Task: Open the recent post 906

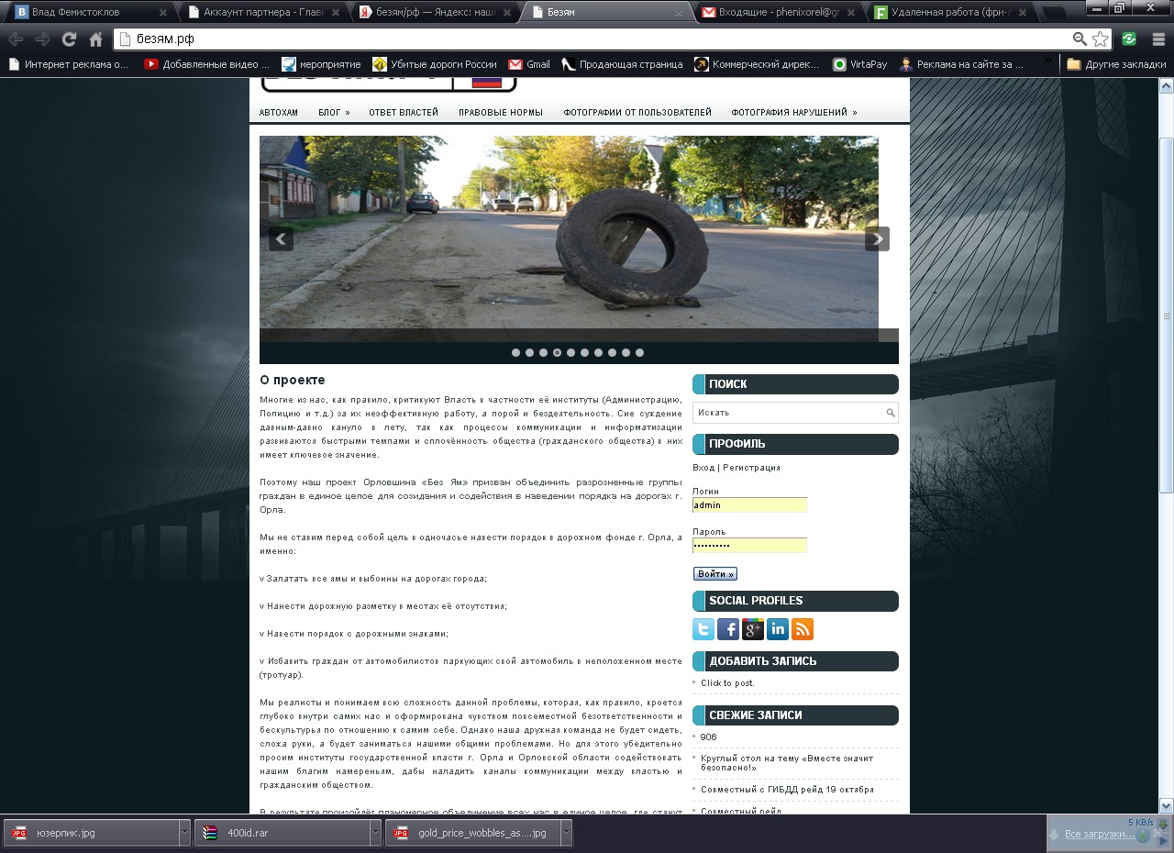Action: tap(709, 737)
